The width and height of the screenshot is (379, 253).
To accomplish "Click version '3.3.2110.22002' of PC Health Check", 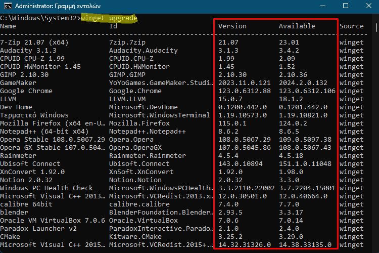I will [247, 188].
